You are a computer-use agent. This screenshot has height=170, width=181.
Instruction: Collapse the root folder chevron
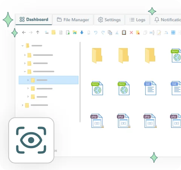point(23,46)
